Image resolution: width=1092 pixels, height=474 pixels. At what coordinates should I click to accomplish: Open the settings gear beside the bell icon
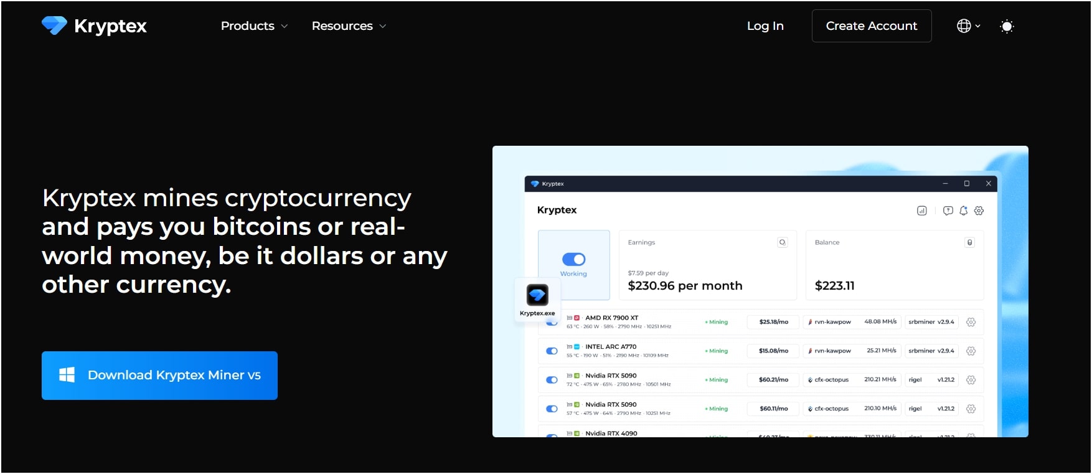pos(979,211)
